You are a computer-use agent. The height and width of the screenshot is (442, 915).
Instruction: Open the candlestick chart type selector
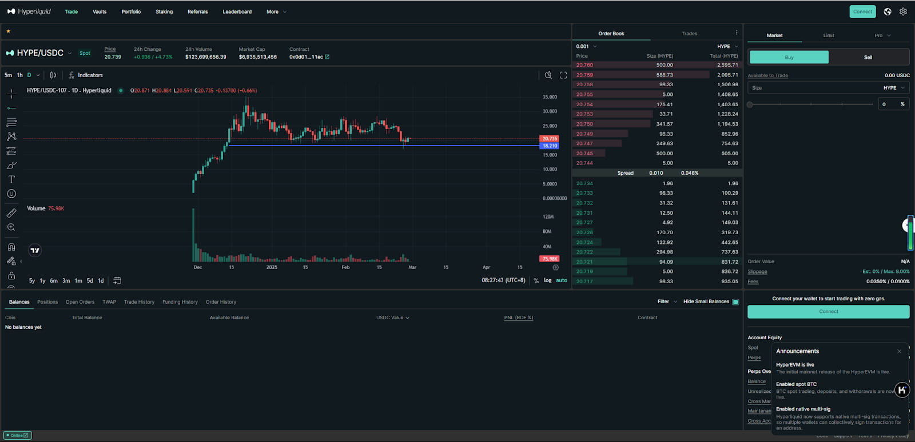click(53, 75)
